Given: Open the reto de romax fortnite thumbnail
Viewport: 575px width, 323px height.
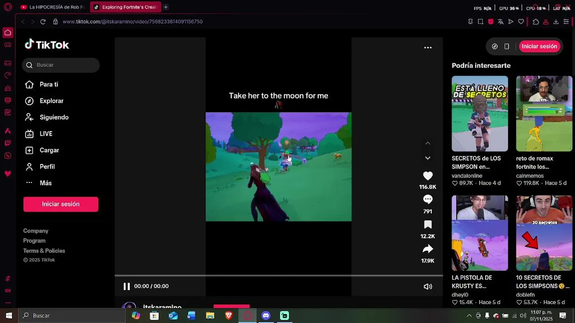Looking at the screenshot, I should pos(544,113).
